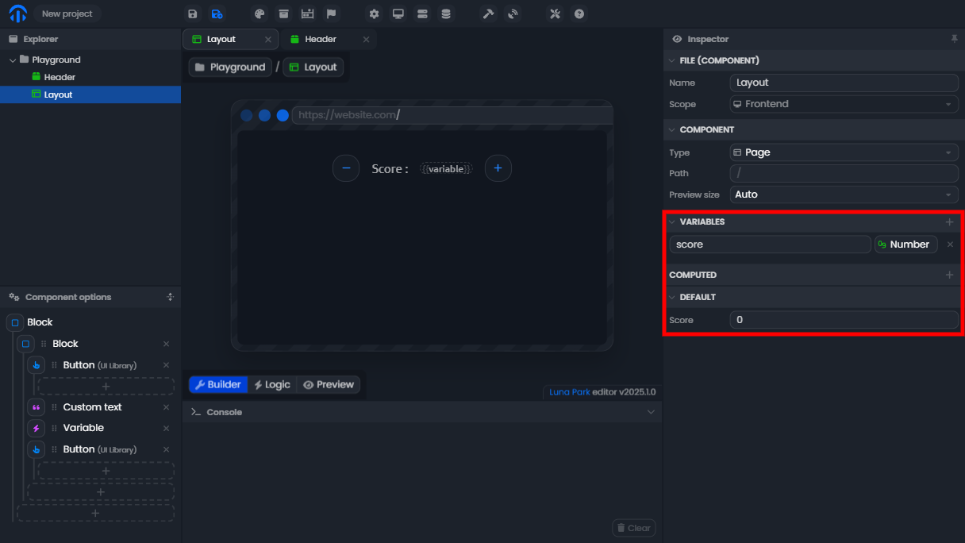Remove the score variable

(x=950, y=245)
